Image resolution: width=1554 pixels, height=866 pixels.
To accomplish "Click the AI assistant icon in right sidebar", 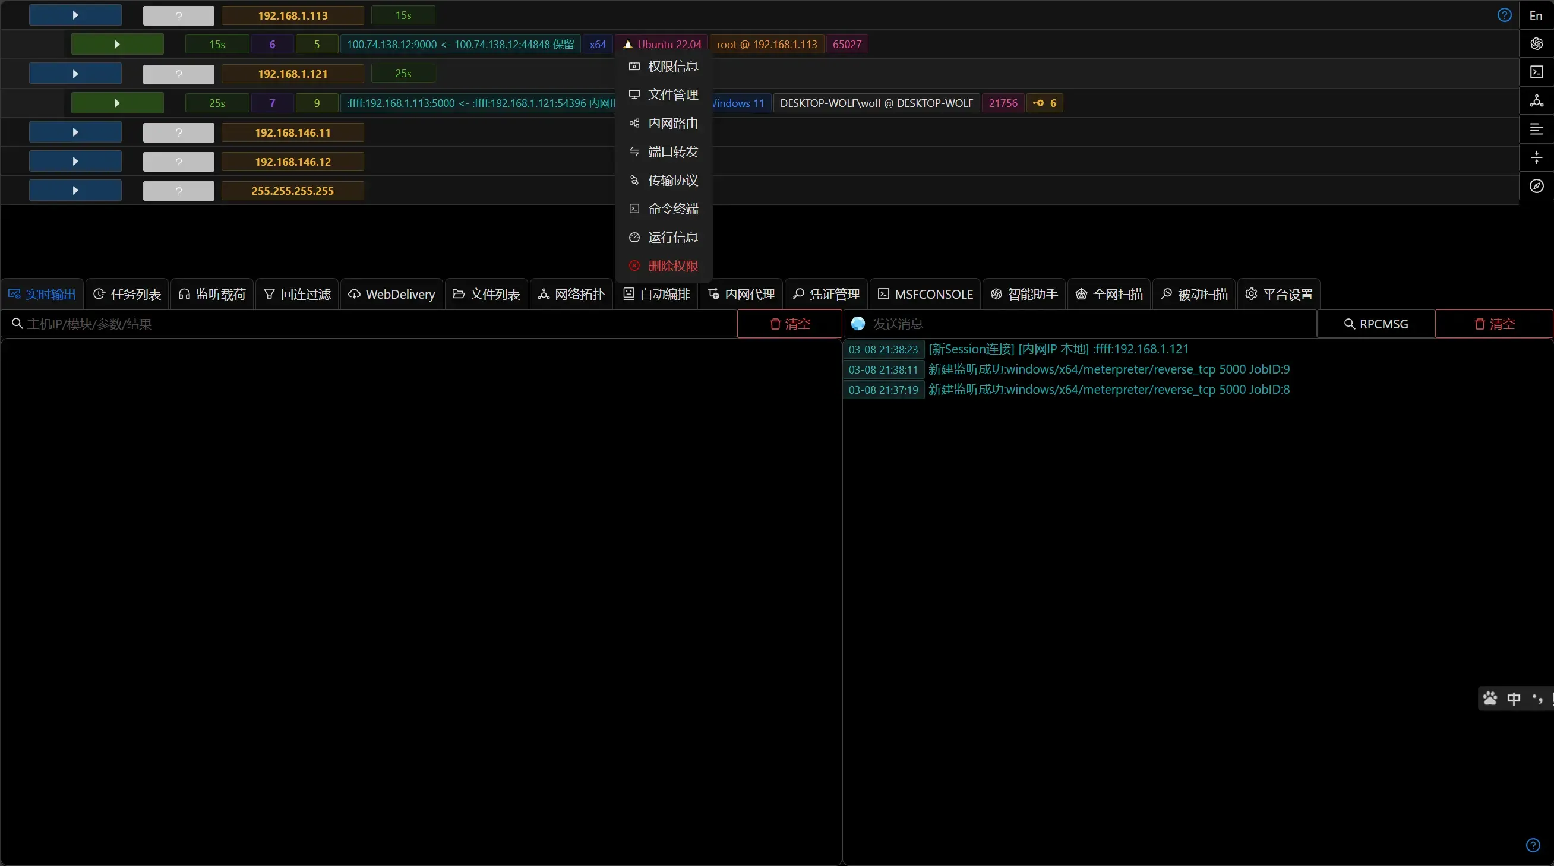I will (1536, 43).
